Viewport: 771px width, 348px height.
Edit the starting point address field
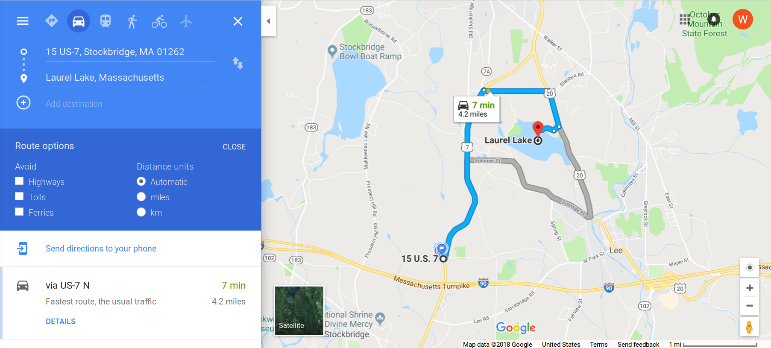coord(130,52)
